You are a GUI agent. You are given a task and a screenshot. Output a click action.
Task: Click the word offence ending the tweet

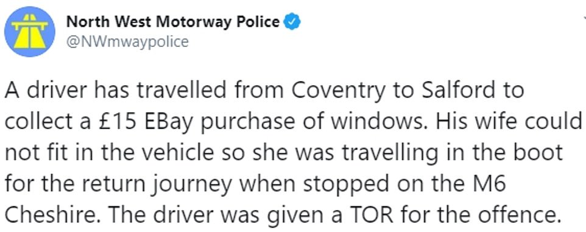pyautogui.click(x=511, y=215)
